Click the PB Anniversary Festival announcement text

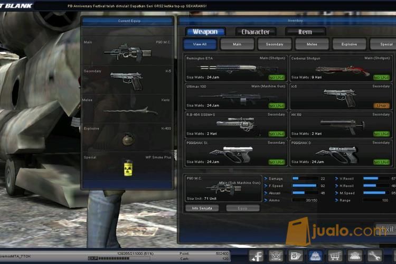[x=137, y=6]
